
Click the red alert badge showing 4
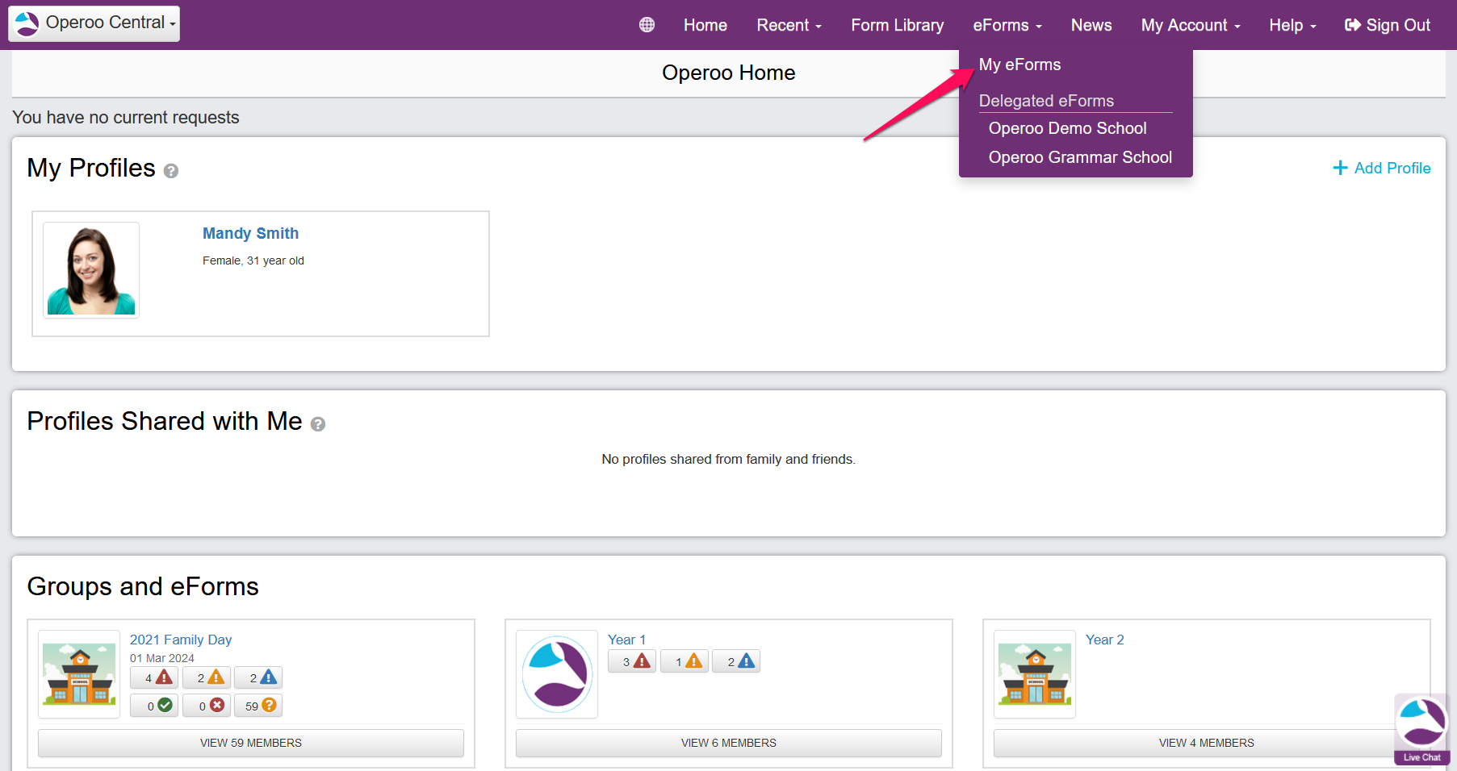(154, 678)
